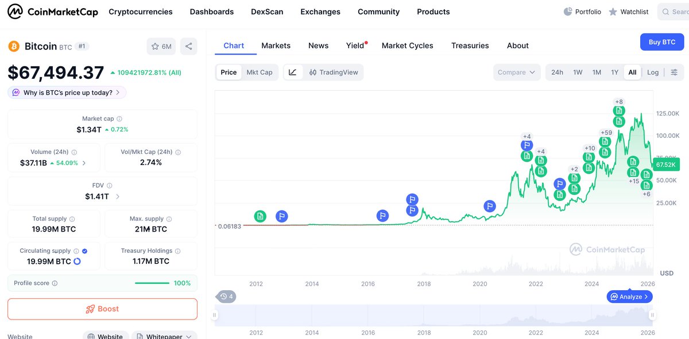
Task: Switch to the Markets tab
Action: pyautogui.click(x=276, y=45)
